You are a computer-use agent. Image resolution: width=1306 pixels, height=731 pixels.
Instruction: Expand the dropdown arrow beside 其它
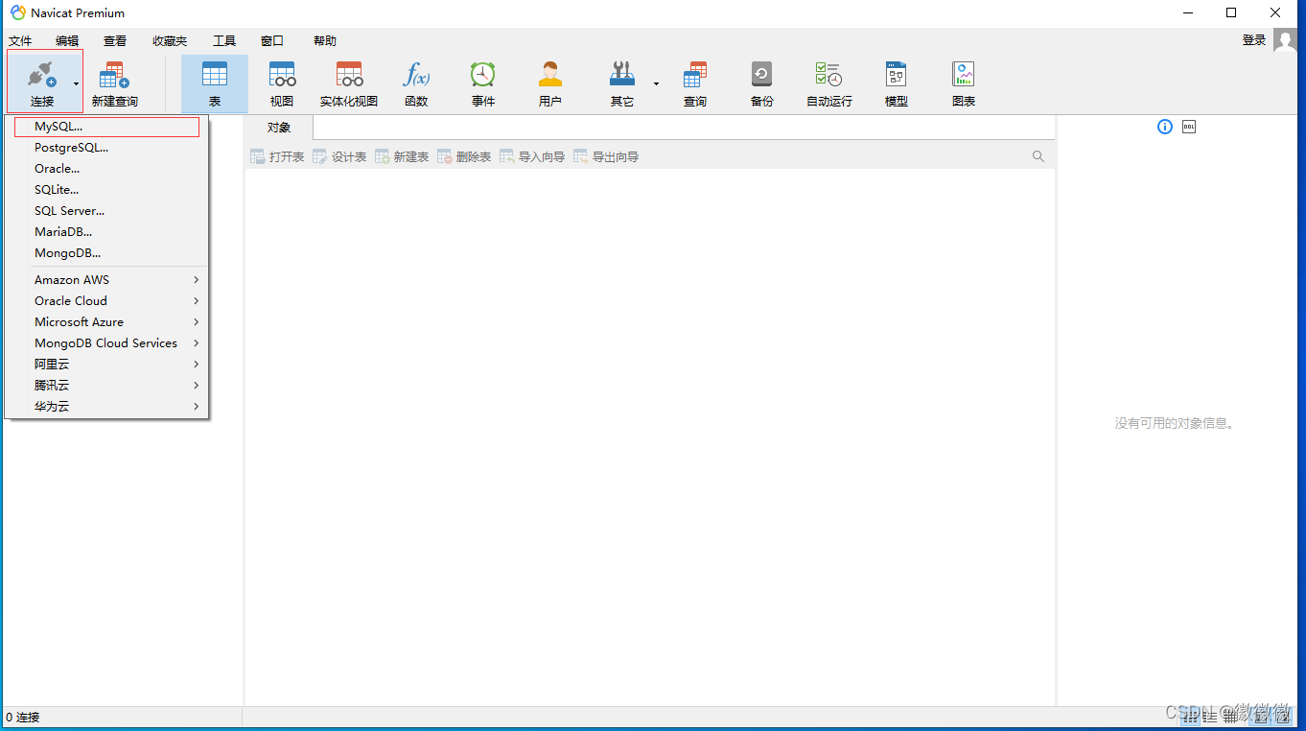(x=656, y=83)
